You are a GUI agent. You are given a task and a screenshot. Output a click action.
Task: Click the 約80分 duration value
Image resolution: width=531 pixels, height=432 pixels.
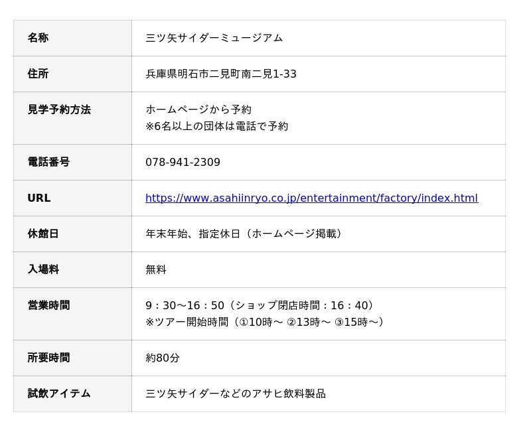pos(163,358)
